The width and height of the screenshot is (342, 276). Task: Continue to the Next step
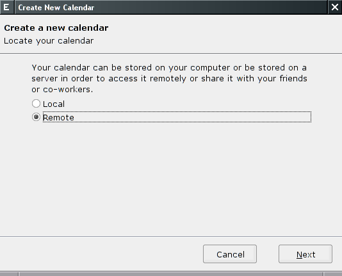pos(305,254)
